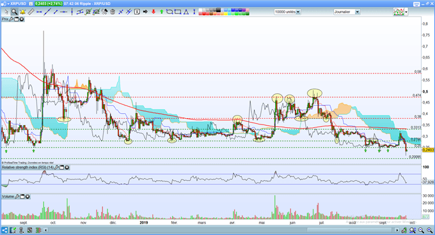Expand the chart style dropdown arrow

406,12
